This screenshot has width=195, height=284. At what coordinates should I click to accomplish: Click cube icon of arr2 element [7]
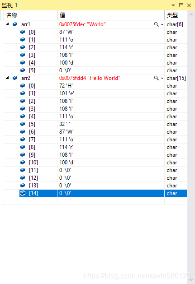point(23,139)
